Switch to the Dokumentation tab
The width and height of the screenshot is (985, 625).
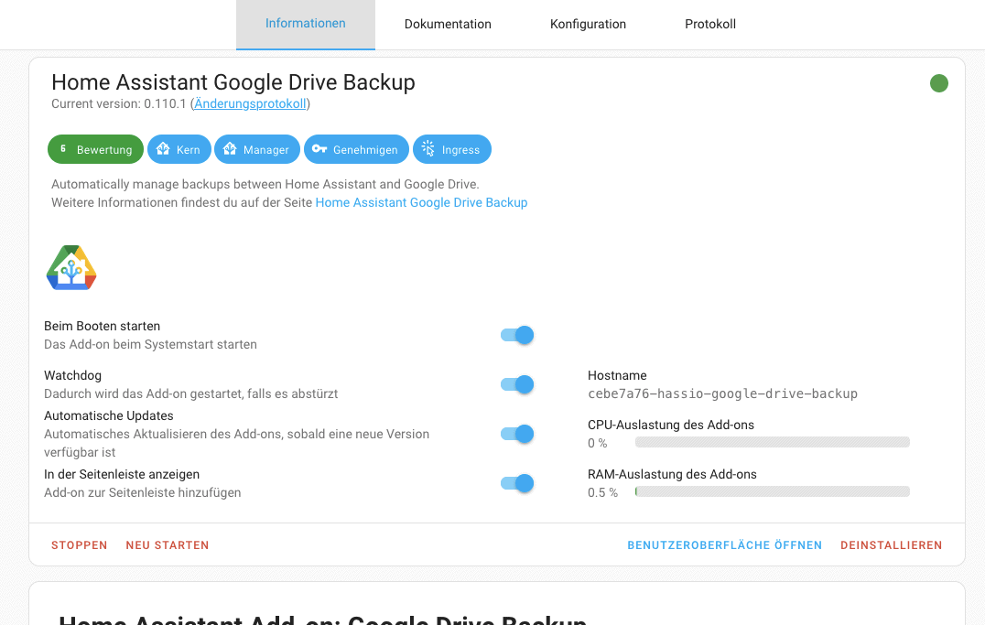coord(448,25)
